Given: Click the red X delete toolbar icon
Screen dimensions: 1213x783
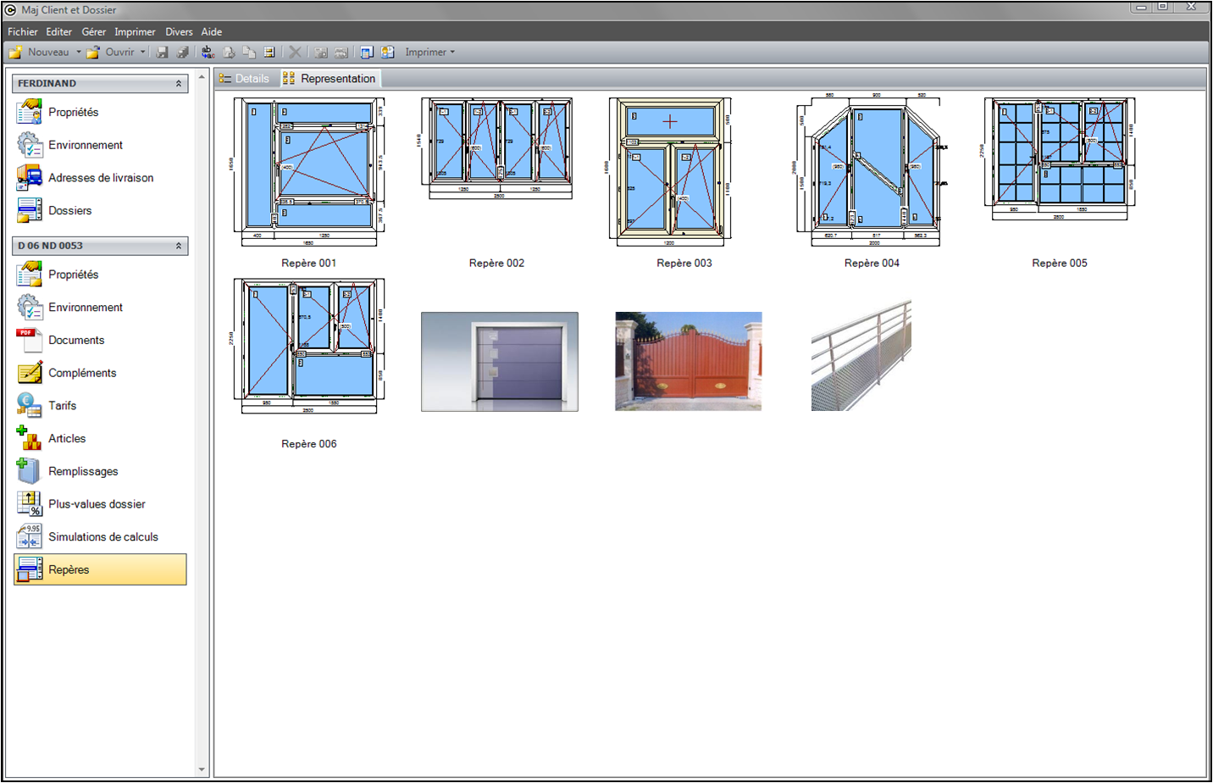Looking at the screenshot, I should [295, 52].
